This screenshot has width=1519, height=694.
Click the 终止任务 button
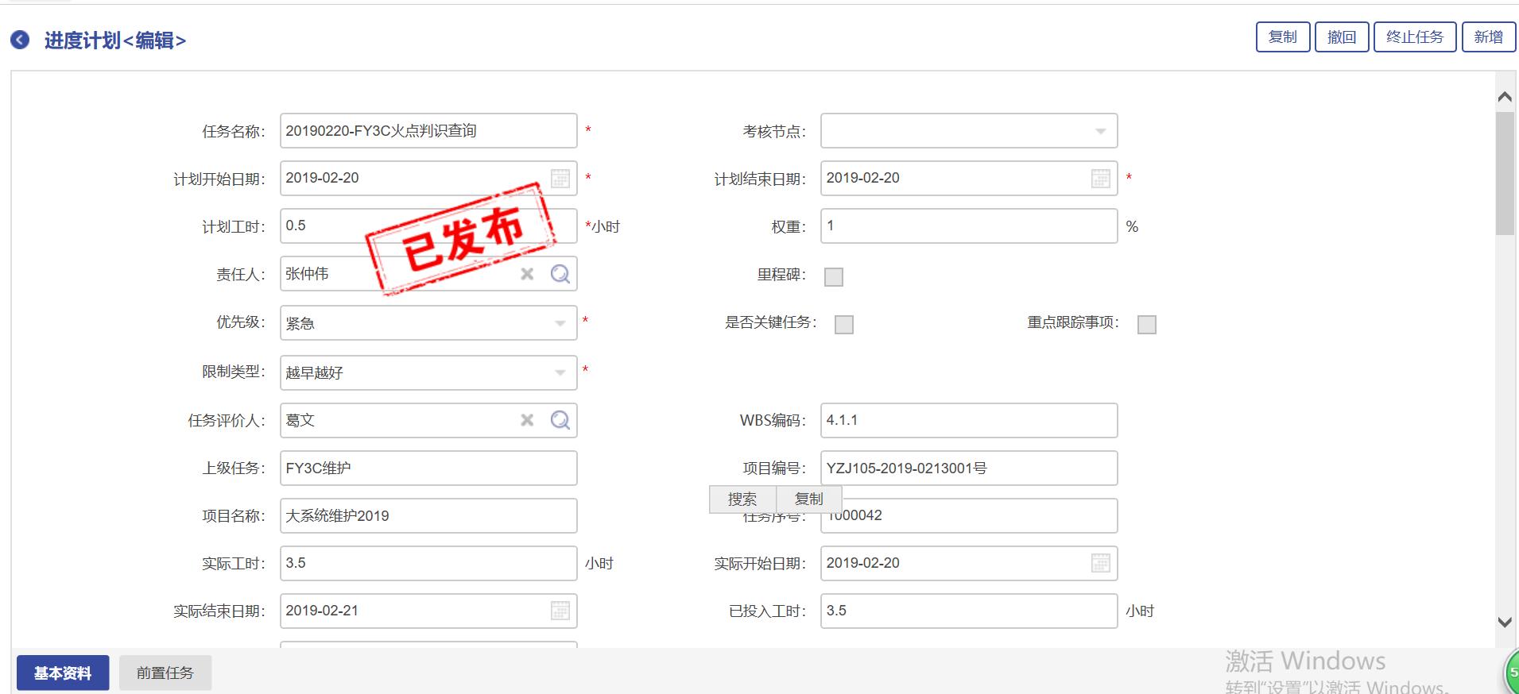pos(1415,37)
